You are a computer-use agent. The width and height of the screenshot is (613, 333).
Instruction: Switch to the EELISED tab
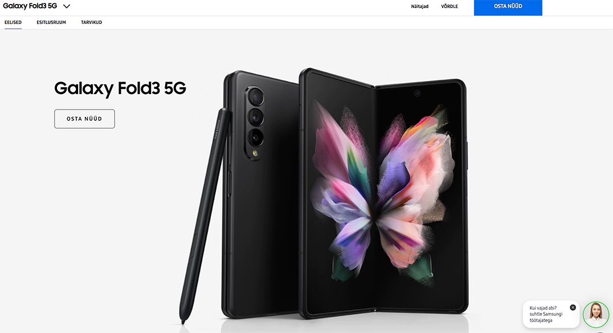[x=13, y=22]
